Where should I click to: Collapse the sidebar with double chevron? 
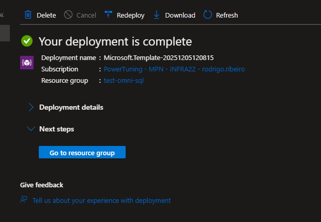tap(2, 15)
